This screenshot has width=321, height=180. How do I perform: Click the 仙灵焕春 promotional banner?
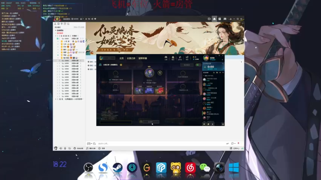pos(165,38)
